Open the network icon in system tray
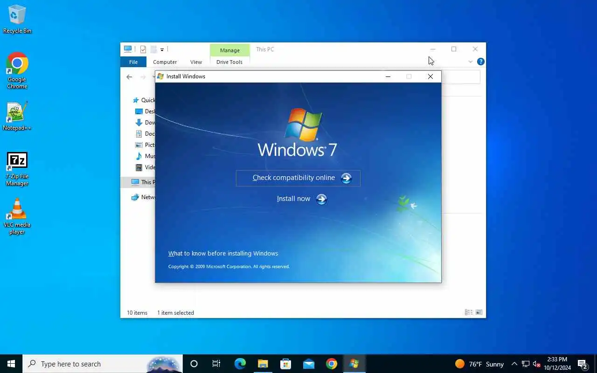This screenshot has width=597, height=373. (x=526, y=364)
